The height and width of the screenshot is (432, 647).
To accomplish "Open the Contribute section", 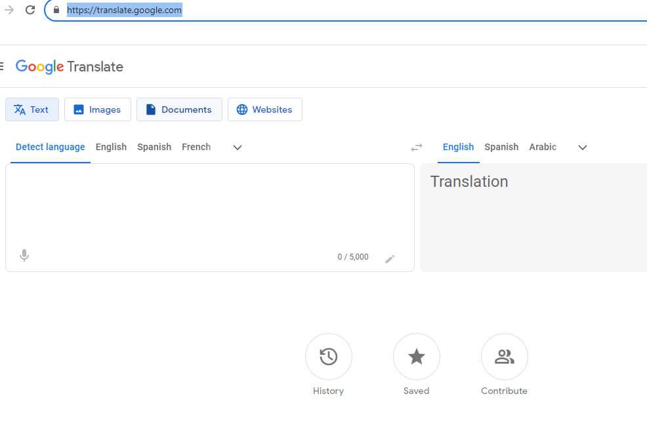I will click(504, 357).
